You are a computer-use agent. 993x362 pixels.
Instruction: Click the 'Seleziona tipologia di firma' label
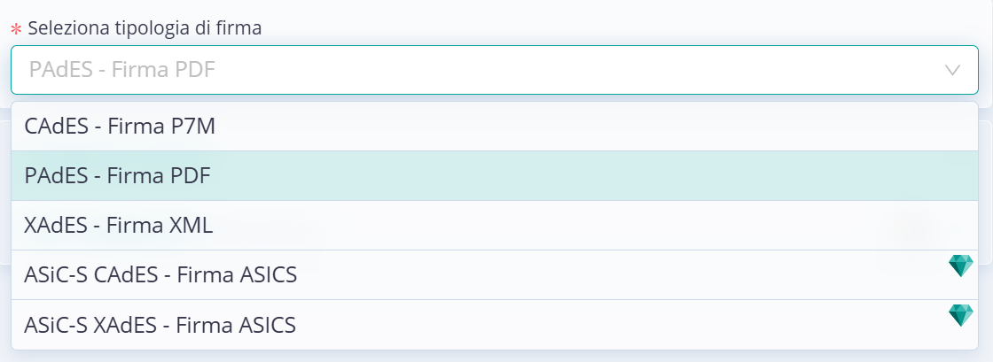point(145,28)
